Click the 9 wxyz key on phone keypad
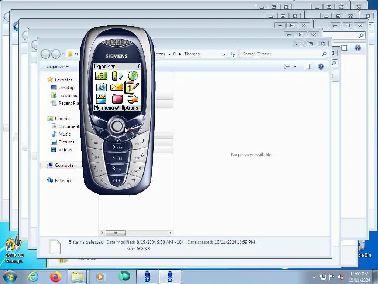 coord(136,169)
